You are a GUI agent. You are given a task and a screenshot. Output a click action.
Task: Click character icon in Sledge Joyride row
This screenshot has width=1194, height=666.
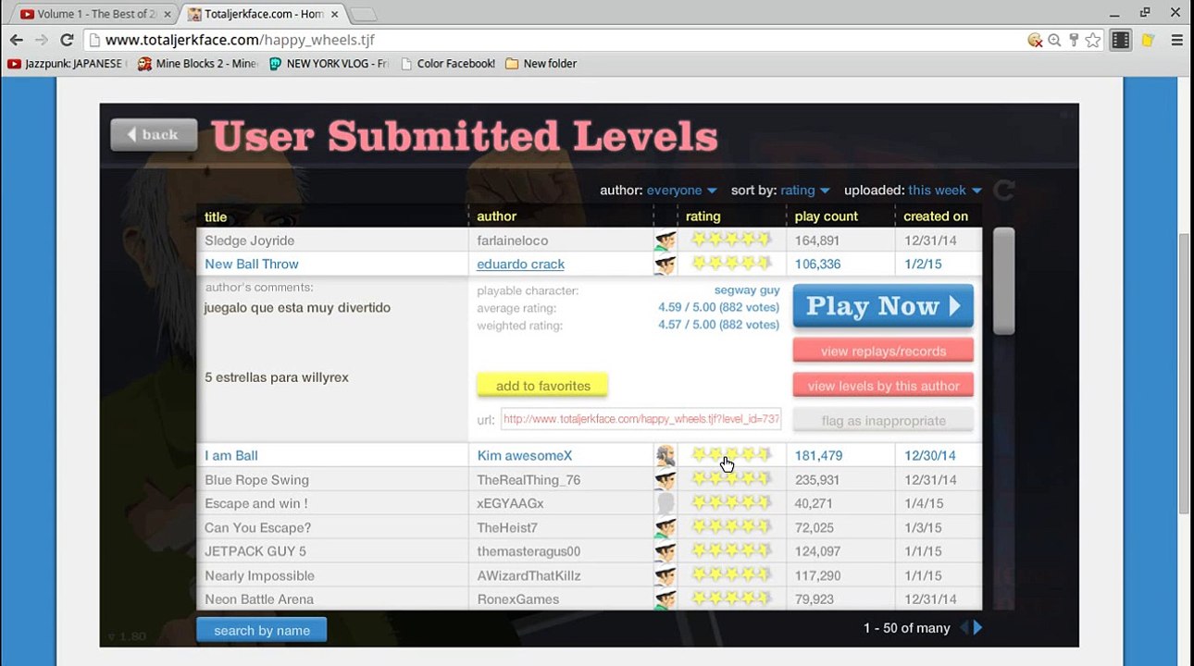[665, 240]
